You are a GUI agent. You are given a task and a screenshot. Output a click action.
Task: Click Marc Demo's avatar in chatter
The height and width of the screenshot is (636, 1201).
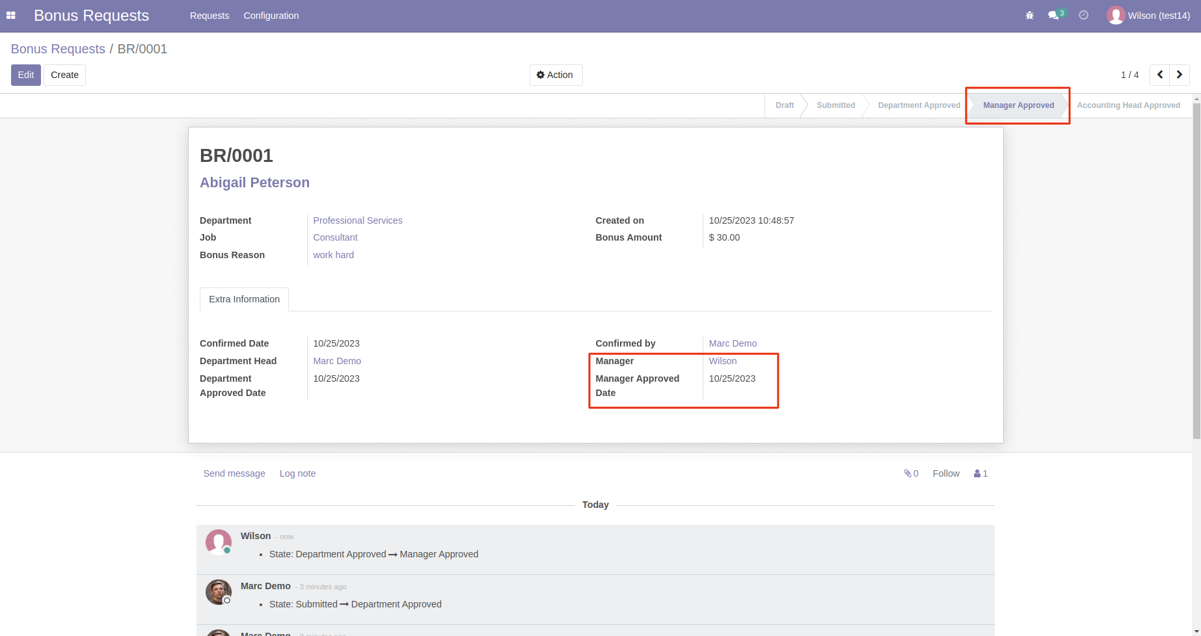click(x=219, y=592)
